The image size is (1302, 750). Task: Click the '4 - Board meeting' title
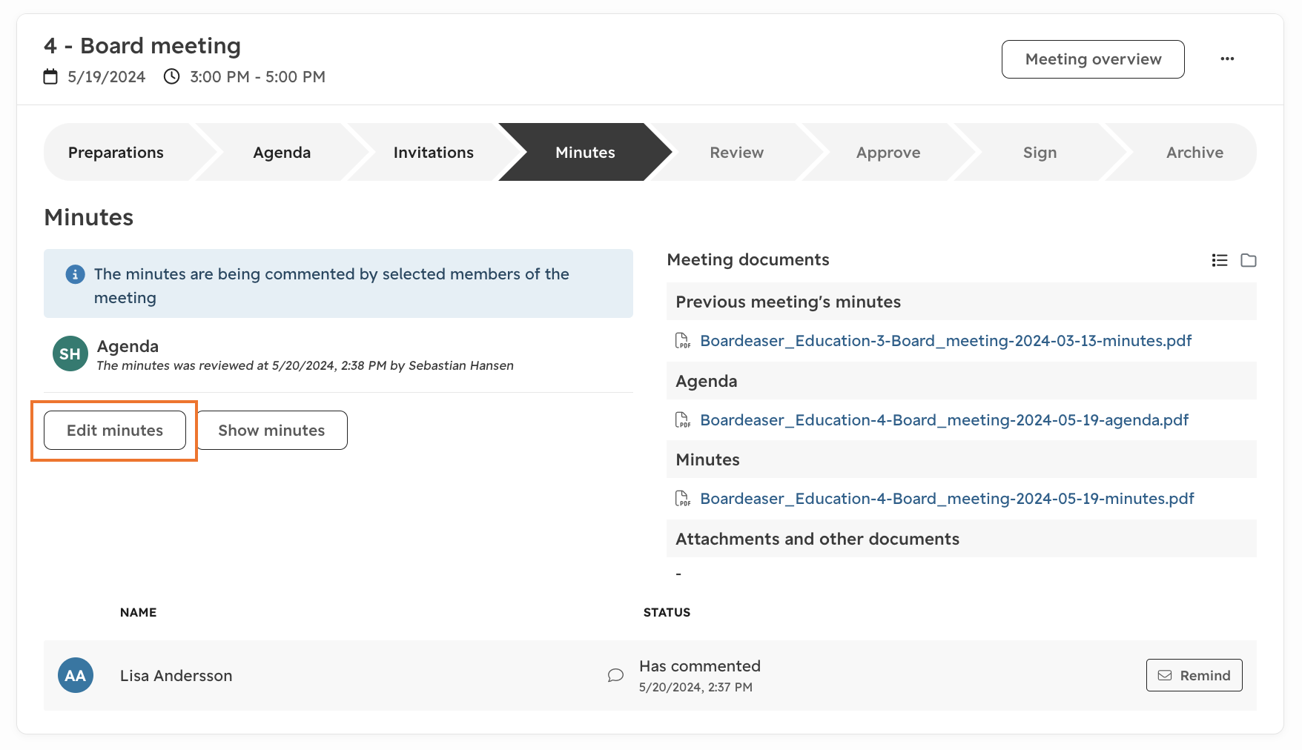pyautogui.click(x=142, y=46)
